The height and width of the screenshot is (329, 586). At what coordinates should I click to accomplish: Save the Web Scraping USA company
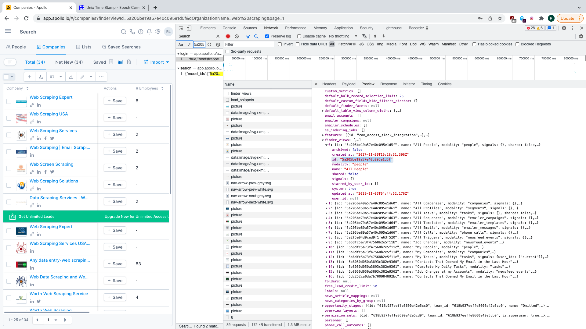[115, 118]
